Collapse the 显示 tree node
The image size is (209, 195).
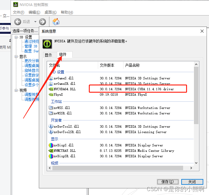[x=16, y=56]
